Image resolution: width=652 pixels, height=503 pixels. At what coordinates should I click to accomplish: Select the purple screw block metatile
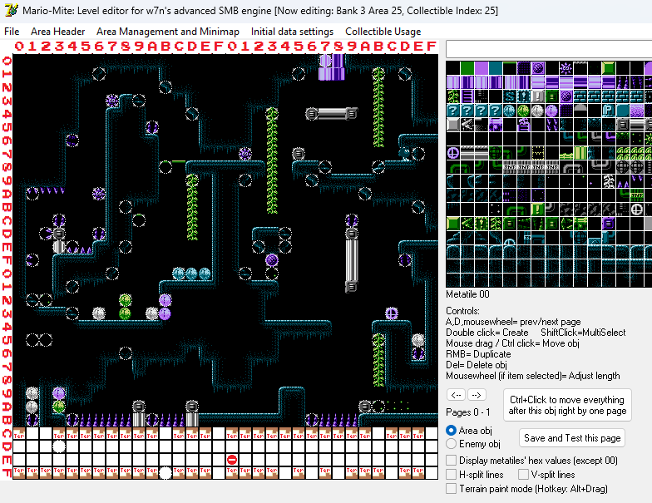tap(609, 224)
